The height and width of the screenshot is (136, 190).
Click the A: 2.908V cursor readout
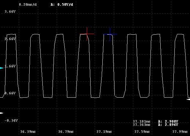click(168, 121)
